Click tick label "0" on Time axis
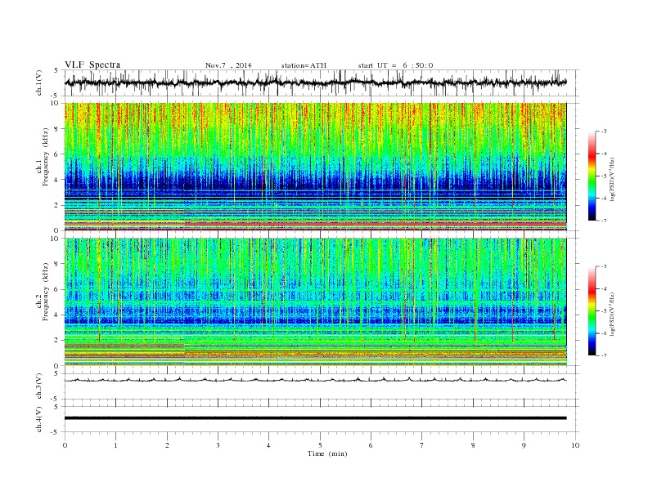 click(65, 445)
